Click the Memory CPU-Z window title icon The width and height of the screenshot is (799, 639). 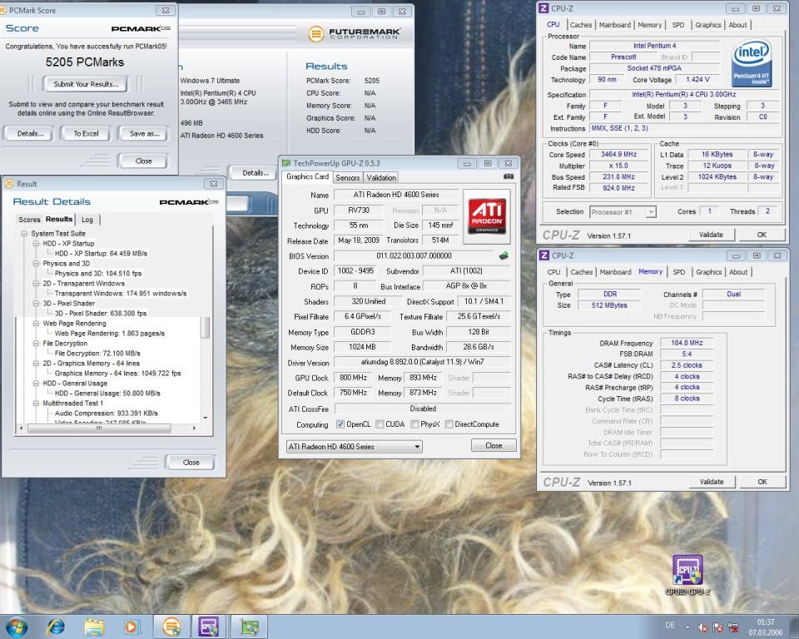point(544,255)
